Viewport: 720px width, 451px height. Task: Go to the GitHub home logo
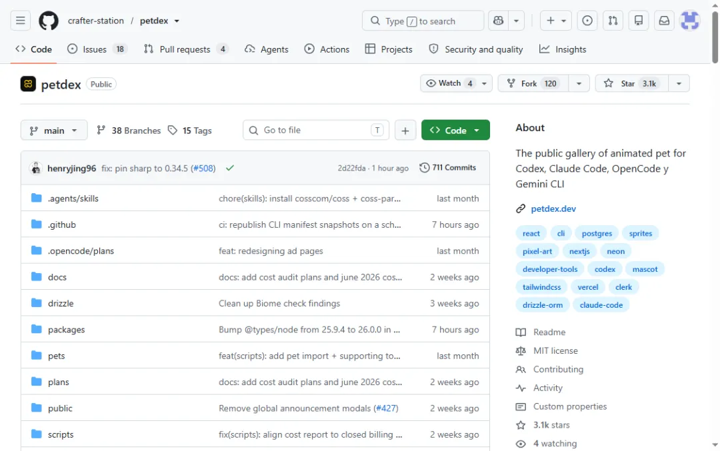click(48, 21)
